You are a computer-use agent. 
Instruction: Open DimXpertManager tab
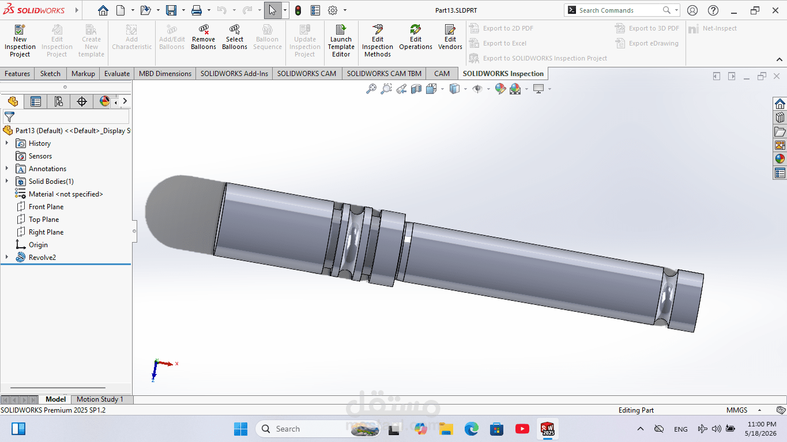[82, 101]
